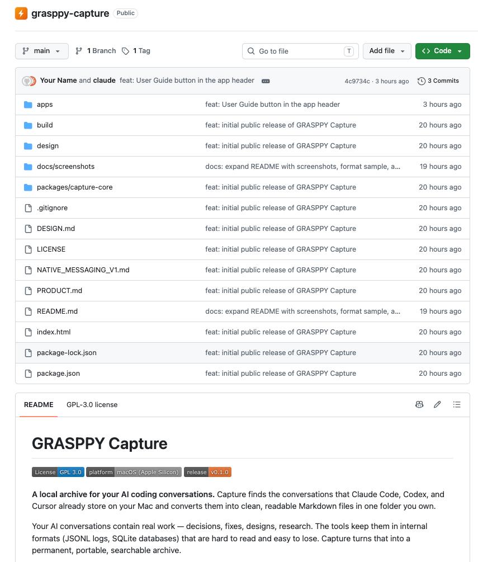Open the README.md file
Image resolution: width=478 pixels, height=562 pixels.
(x=58, y=311)
